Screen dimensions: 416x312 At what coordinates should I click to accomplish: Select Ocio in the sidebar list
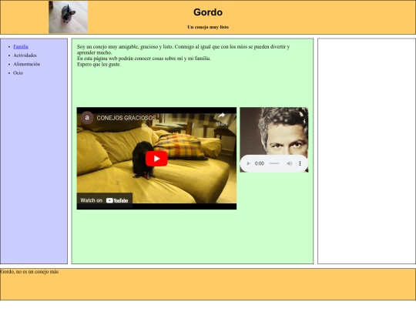[18, 73]
